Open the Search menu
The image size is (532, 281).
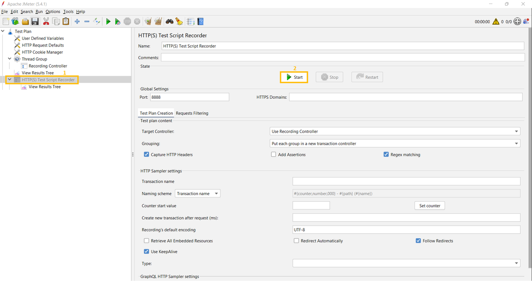27,12
